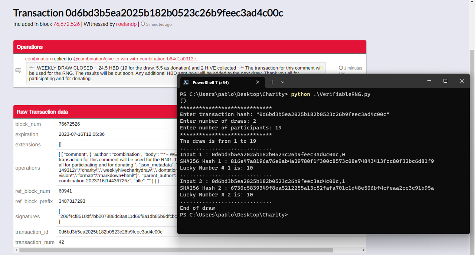Click the operations row label in raw data
The image size is (475, 255).
27,168
